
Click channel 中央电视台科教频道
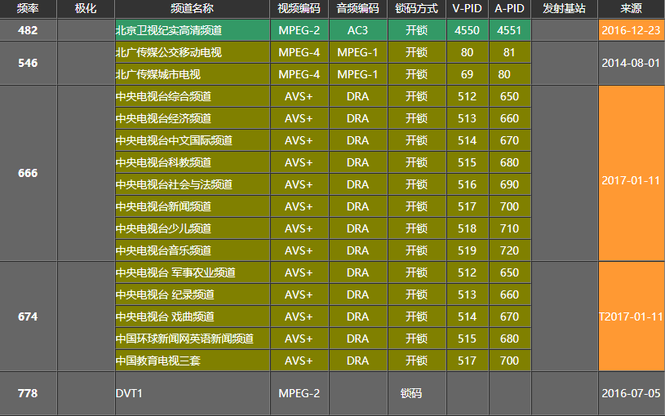(x=193, y=162)
